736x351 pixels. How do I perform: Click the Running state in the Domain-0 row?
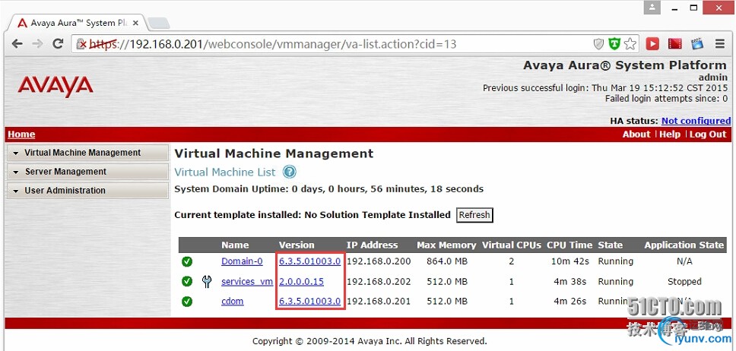pos(615,261)
